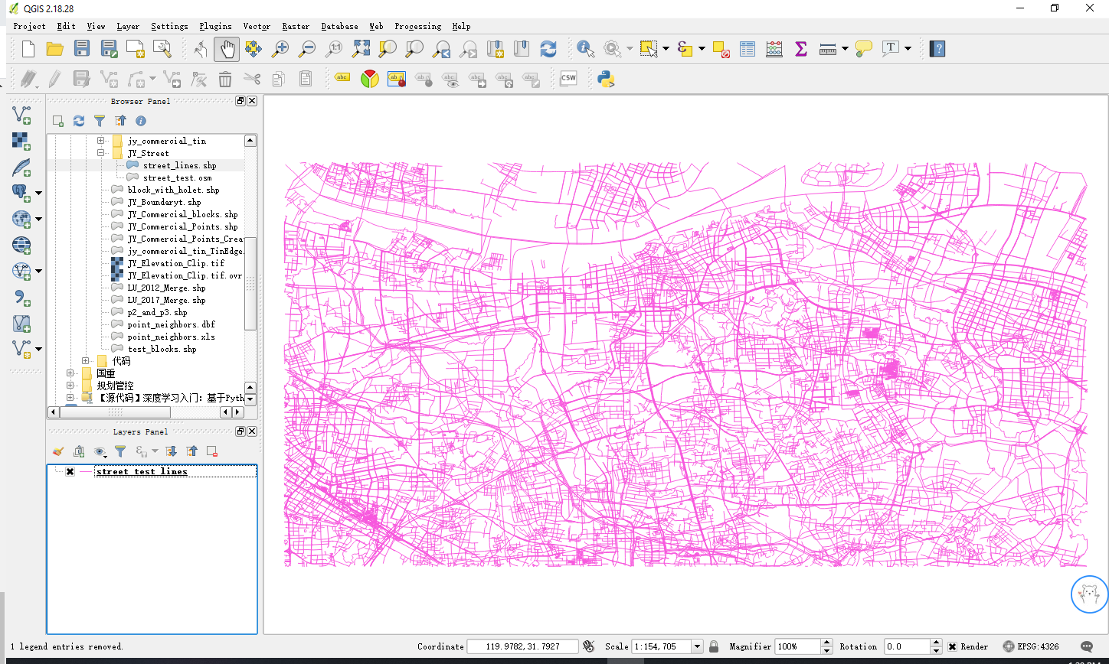Open the CSW catalog client

coord(568,77)
